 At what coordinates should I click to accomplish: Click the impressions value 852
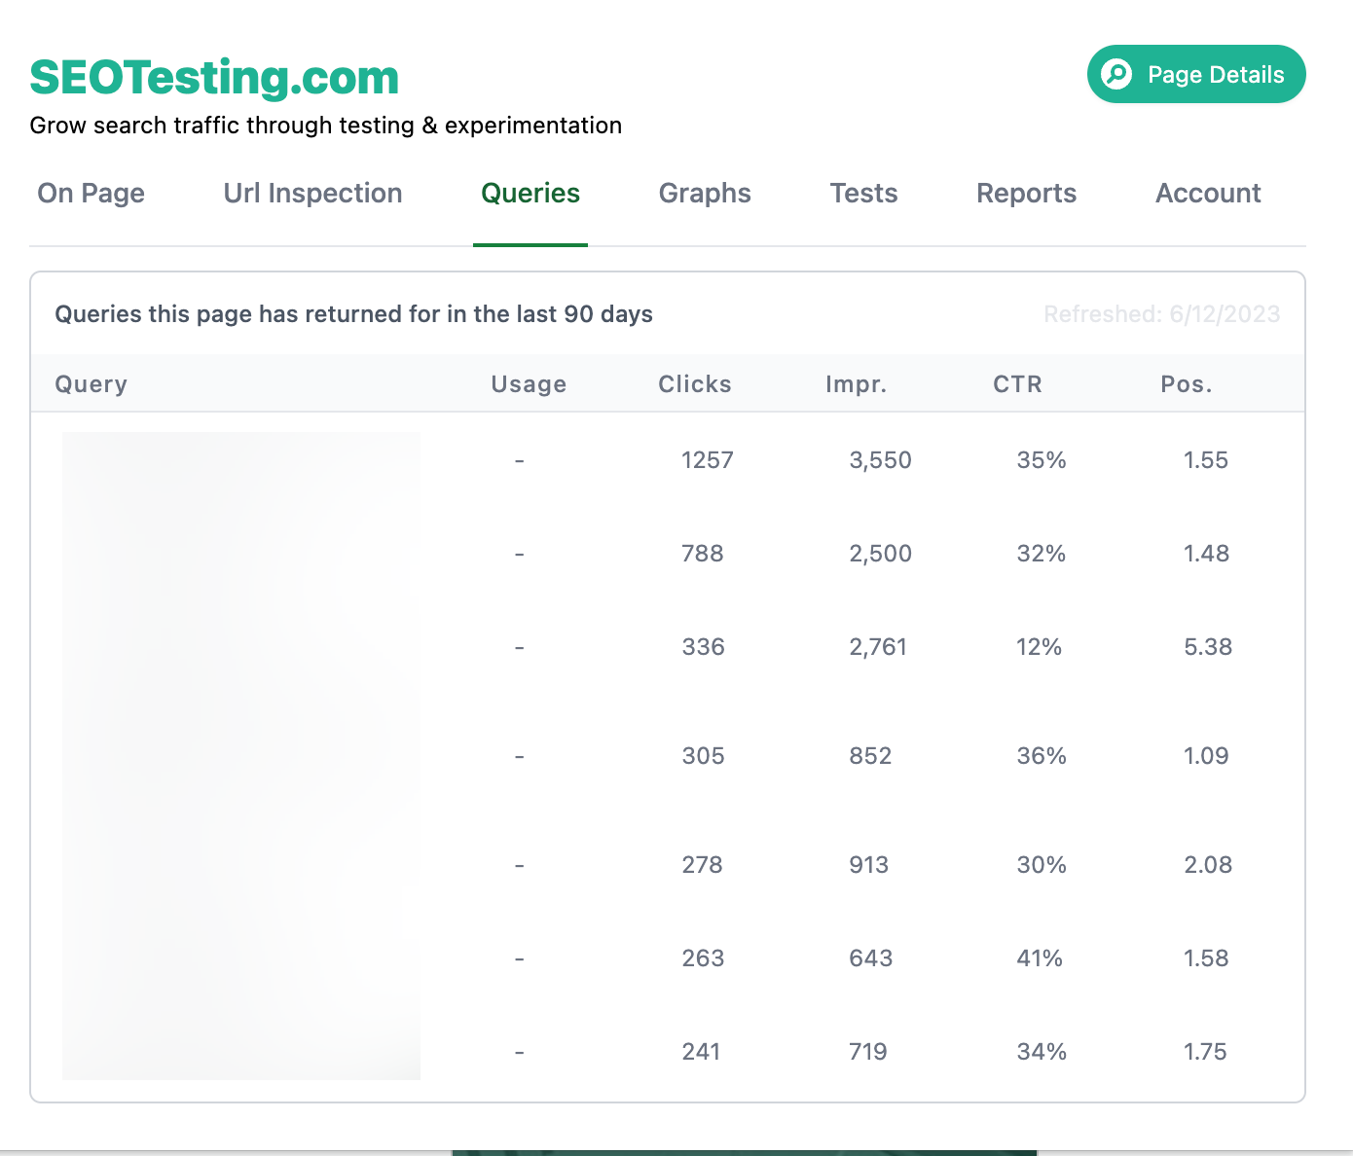point(871,756)
